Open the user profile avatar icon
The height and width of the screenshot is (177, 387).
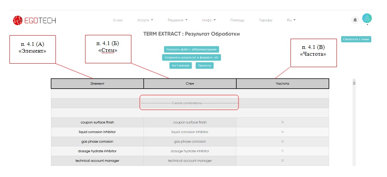367,18
